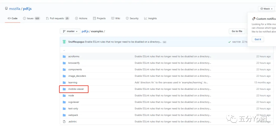The width and height of the screenshot is (276, 131).
Task: Click the svgviewer folder icon
Action: [64, 102]
